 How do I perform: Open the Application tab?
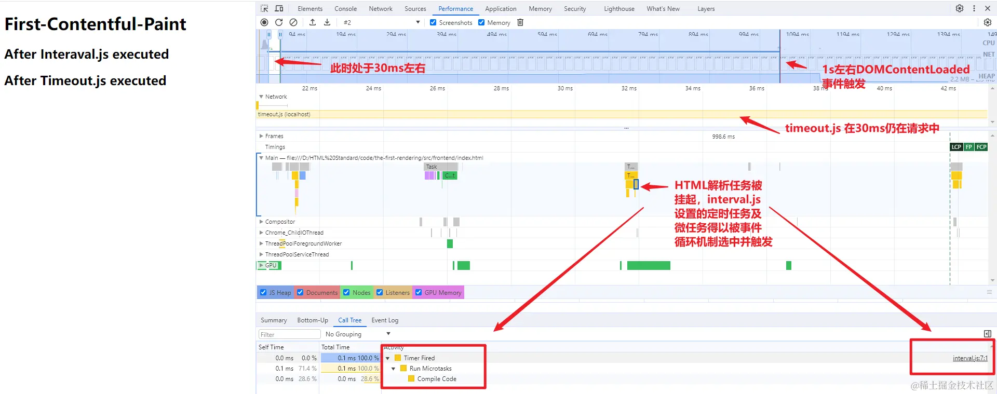point(501,9)
